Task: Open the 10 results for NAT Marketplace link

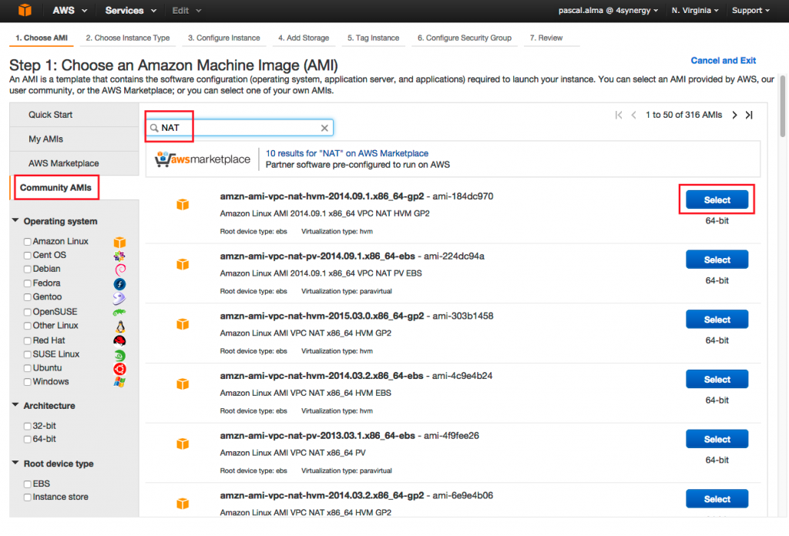Action: pyautogui.click(x=347, y=153)
